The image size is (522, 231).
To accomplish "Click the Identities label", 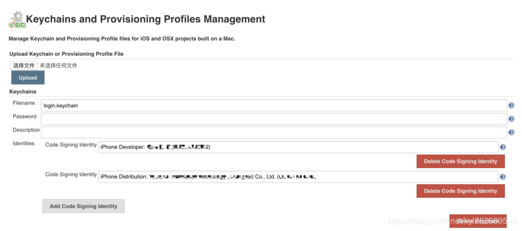I will 23,143.
